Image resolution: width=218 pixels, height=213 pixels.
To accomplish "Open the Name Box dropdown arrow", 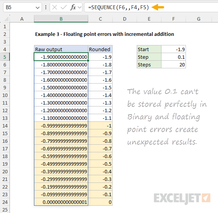I will point(37,8).
